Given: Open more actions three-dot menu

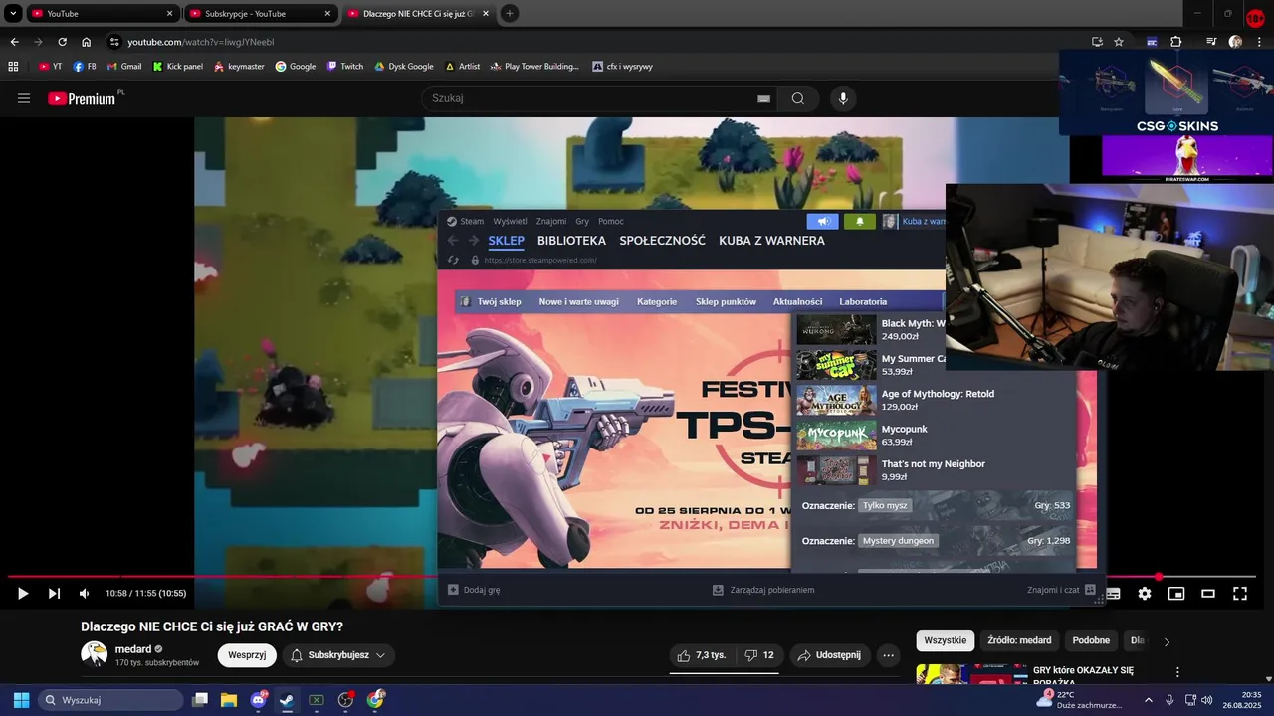Looking at the screenshot, I should pos(889,655).
